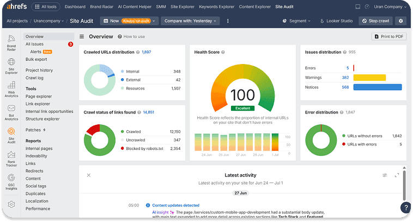Open GSC Insights in the sidebar

click(11, 182)
